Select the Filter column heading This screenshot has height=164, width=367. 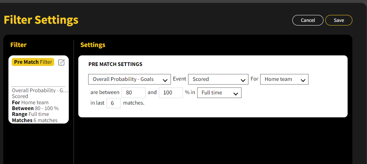[x=18, y=45]
